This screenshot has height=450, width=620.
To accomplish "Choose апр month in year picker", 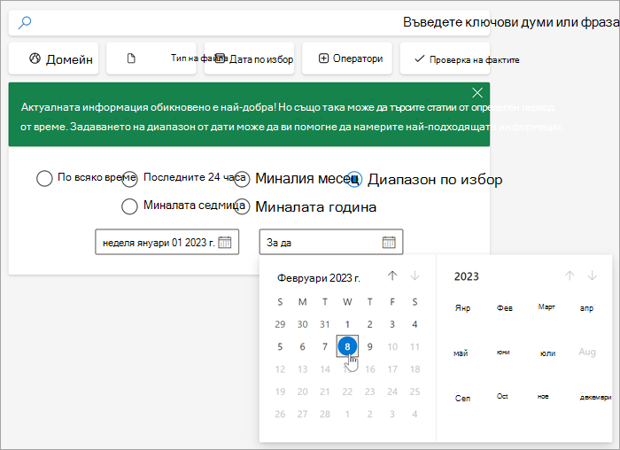I will [x=586, y=308].
